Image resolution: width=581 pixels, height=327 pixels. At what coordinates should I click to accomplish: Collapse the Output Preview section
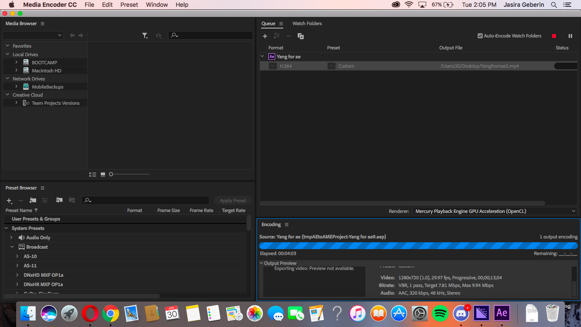pos(262,263)
